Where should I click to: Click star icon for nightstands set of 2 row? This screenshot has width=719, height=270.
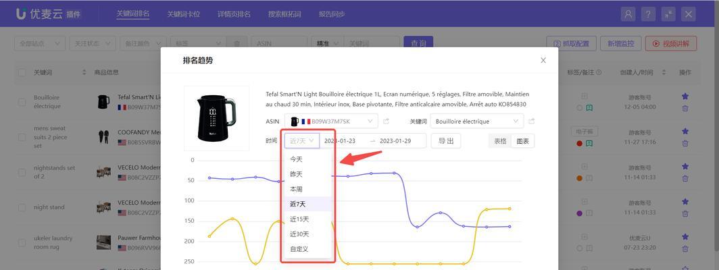pos(685,167)
